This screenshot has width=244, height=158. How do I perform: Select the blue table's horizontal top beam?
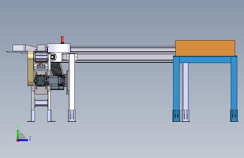205,59
